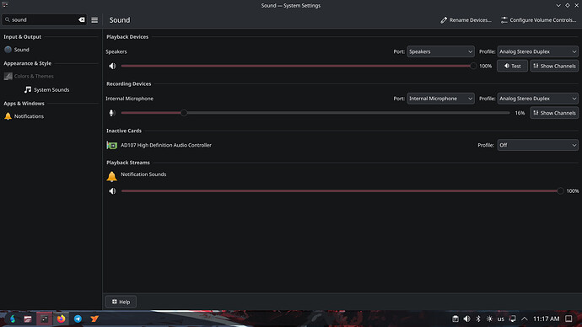The image size is (582, 327).
Task: Open Notifications settings
Action: tap(51, 116)
